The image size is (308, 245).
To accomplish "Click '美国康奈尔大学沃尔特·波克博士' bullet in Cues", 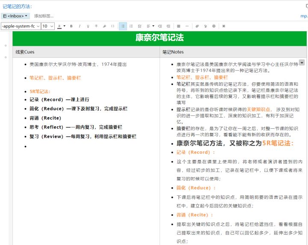I will (78, 65).
